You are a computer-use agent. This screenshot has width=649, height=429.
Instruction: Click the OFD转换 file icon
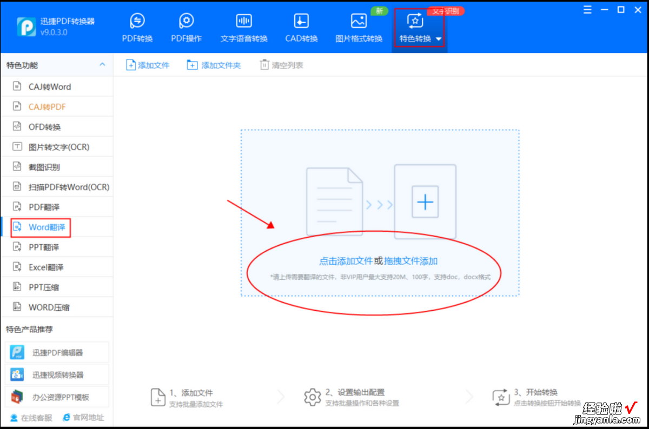coord(17,126)
